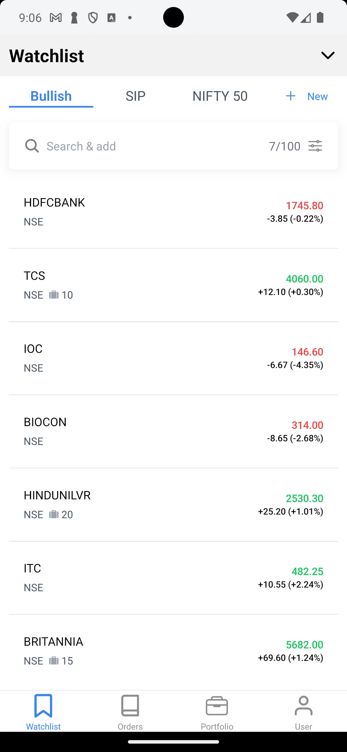Switch to the SIP tab
Image resolution: width=347 pixels, height=752 pixels.
click(136, 96)
